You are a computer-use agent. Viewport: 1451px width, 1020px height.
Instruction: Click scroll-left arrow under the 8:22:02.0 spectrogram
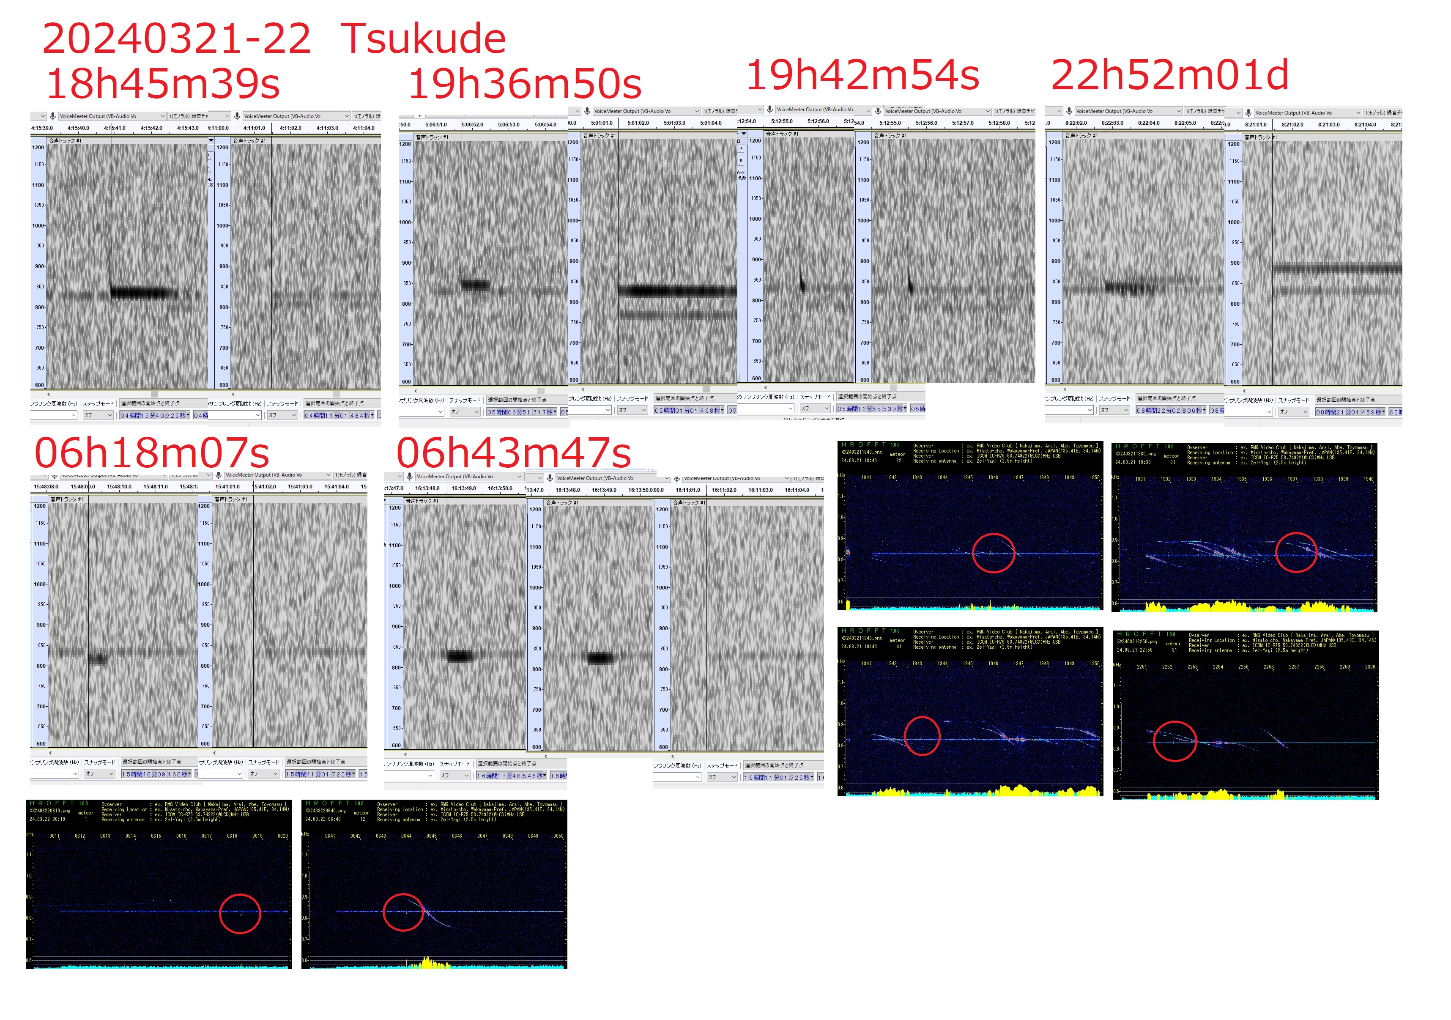point(1065,390)
